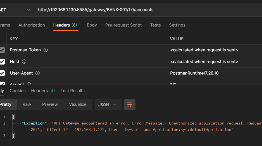The height and width of the screenshot is (146, 262).
Task: Click info icon next to Postman-Token
Action: coord(46,50)
